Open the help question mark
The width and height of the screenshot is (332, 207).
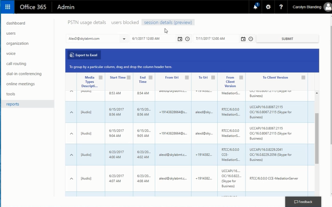coord(281,7)
